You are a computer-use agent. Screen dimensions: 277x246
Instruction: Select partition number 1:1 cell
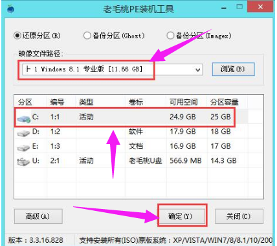coord(55,117)
